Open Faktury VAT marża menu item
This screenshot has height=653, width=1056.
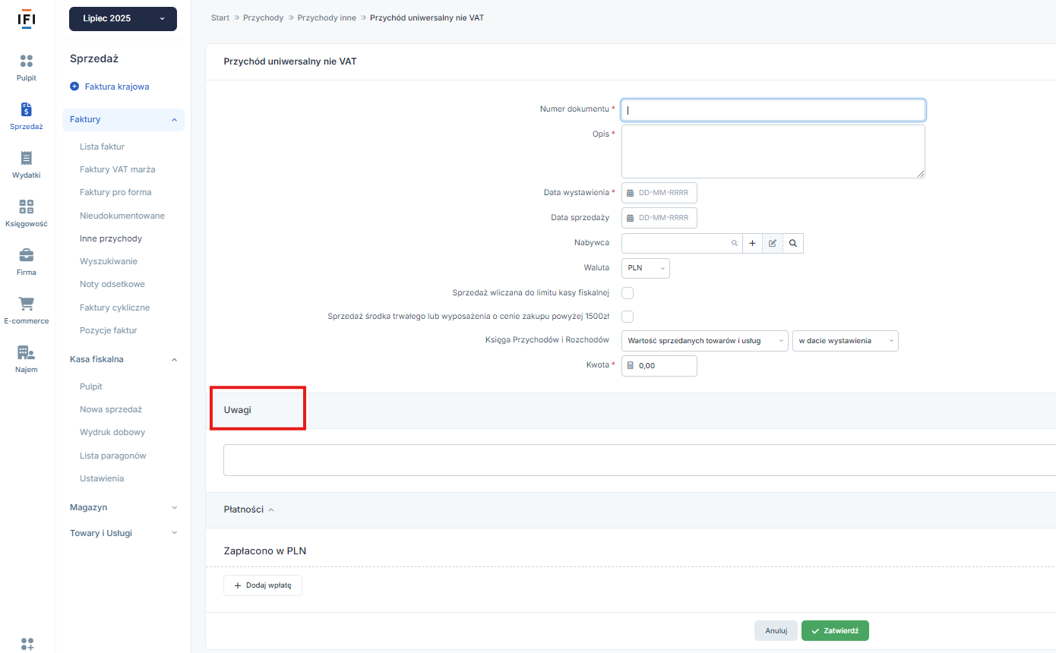pyautogui.click(x=117, y=169)
